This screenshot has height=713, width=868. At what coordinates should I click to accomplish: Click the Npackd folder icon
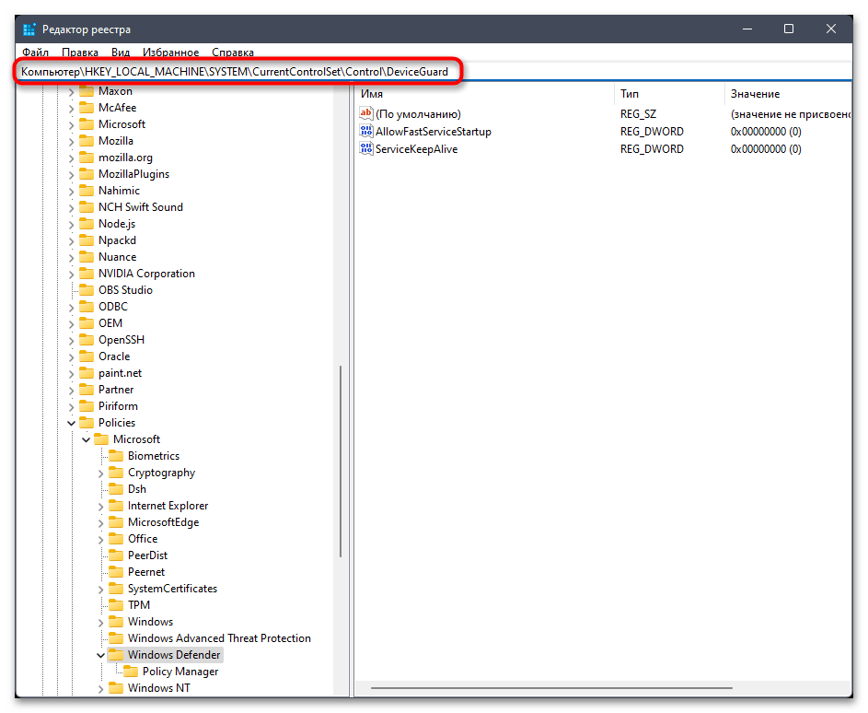point(87,240)
